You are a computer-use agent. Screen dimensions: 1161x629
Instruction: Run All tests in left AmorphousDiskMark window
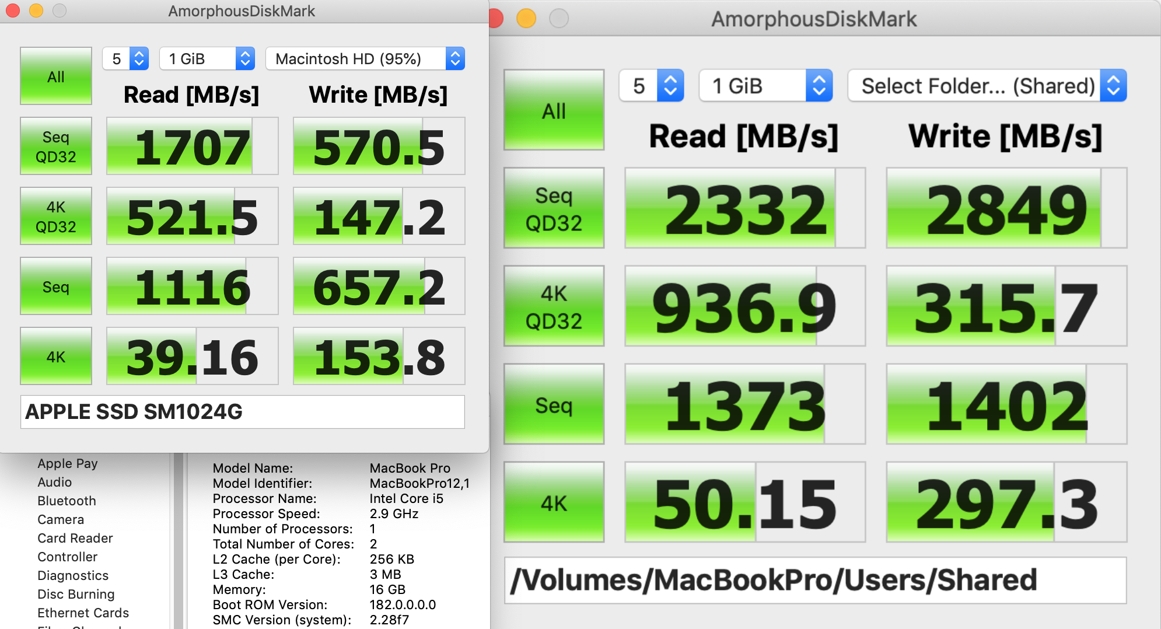(56, 76)
